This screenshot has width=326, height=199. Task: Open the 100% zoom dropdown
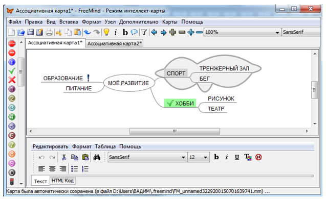[242, 32]
